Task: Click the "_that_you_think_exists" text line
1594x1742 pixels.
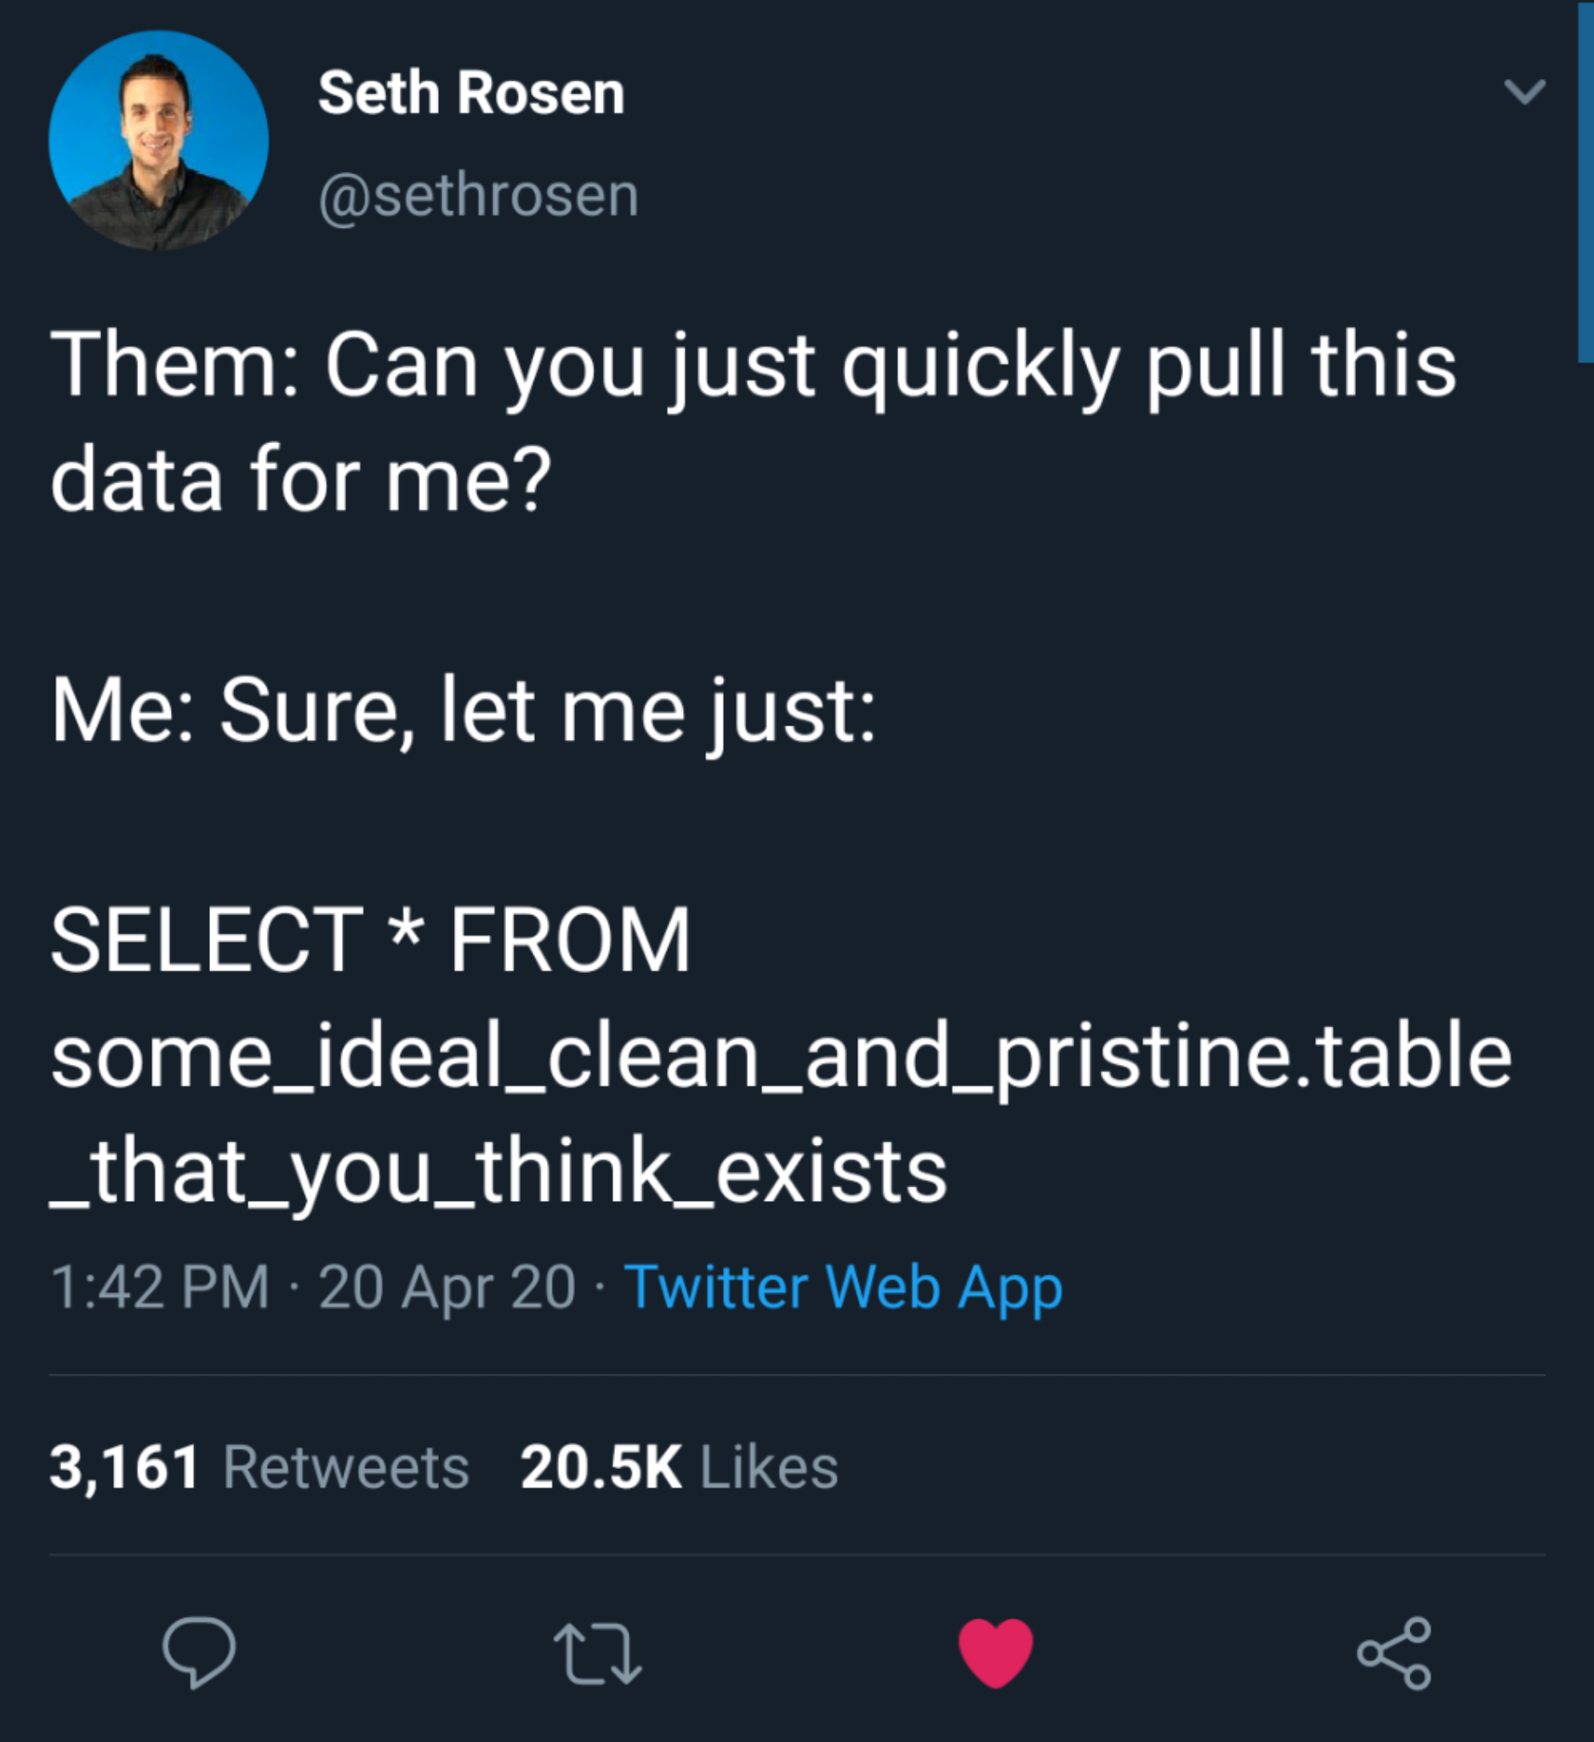Action: pos(498,1172)
